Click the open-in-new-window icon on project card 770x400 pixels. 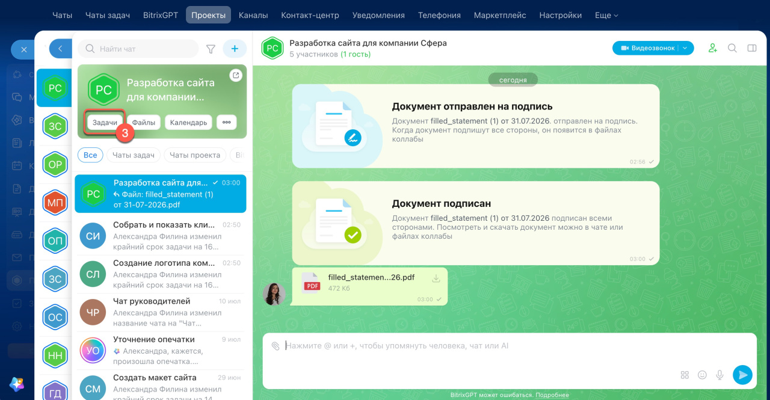pos(236,75)
